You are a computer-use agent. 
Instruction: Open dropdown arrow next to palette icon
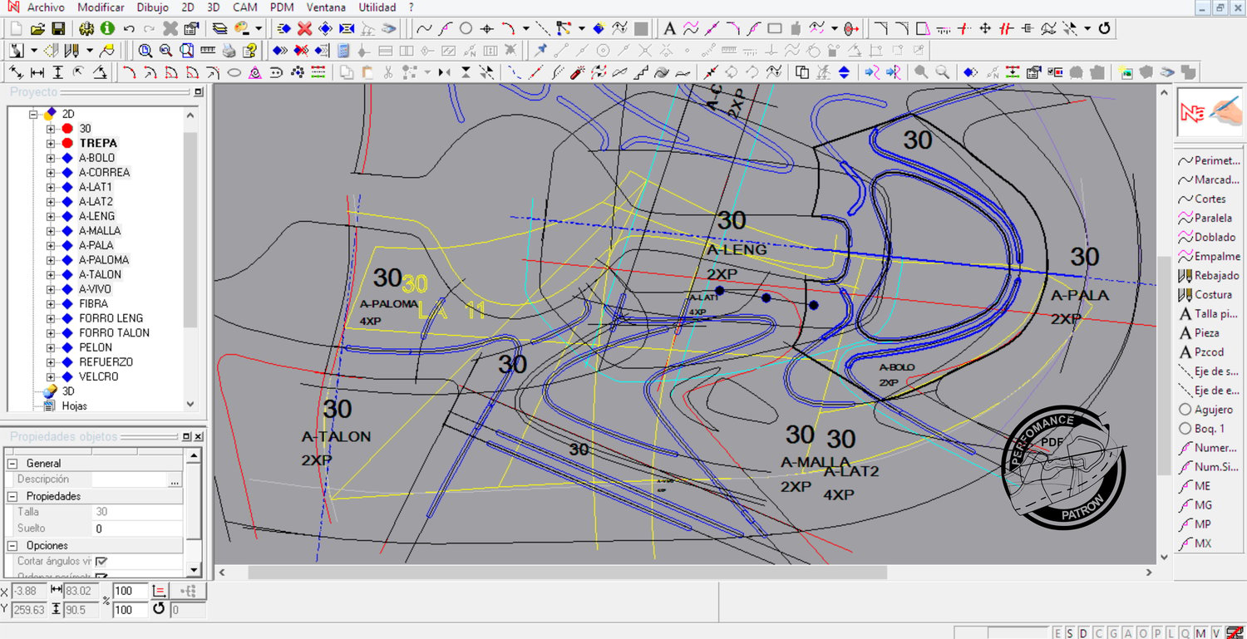pyautogui.click(x=259, y=28)
